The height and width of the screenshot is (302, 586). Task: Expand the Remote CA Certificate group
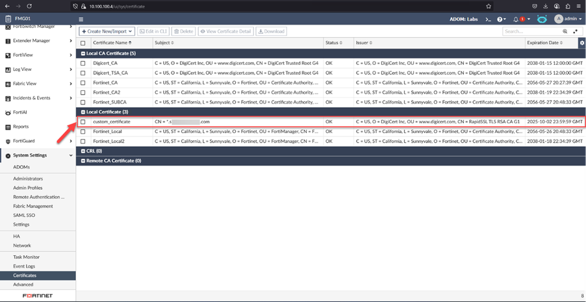[x=83, y=160]
